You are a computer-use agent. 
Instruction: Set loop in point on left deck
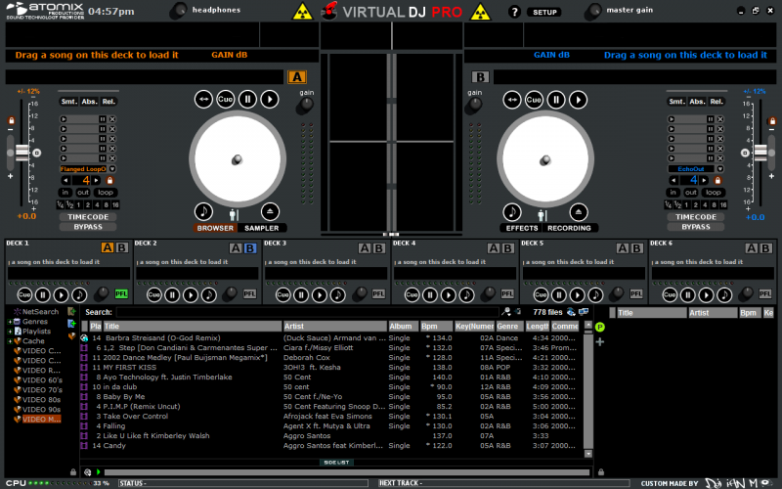pos(65,192)
